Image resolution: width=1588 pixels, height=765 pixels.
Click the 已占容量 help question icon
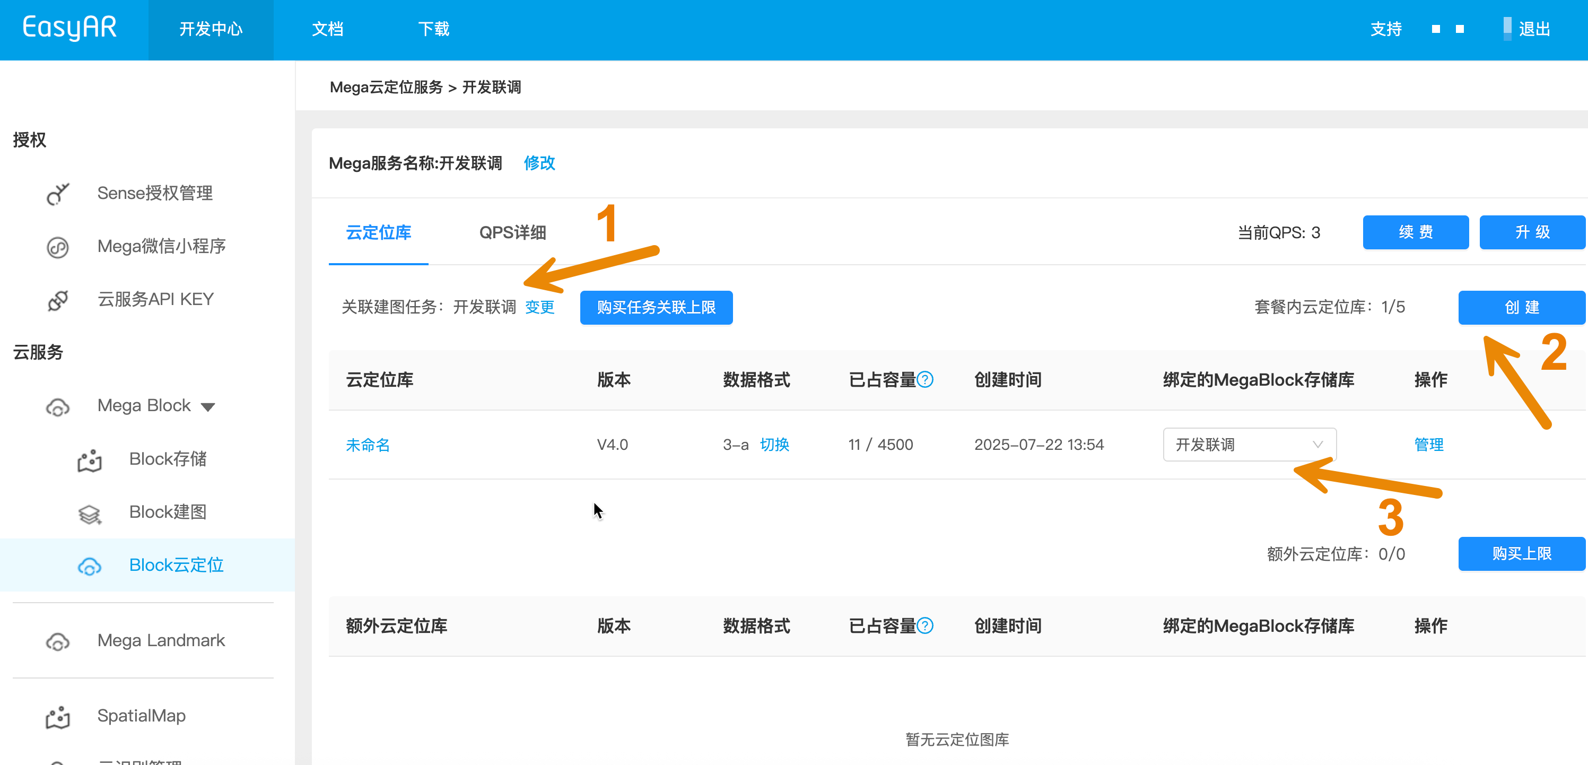[x=924, y=380]
